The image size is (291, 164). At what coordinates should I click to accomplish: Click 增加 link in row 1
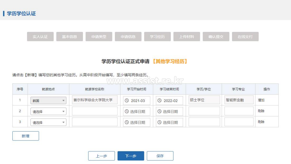(261, 100)
